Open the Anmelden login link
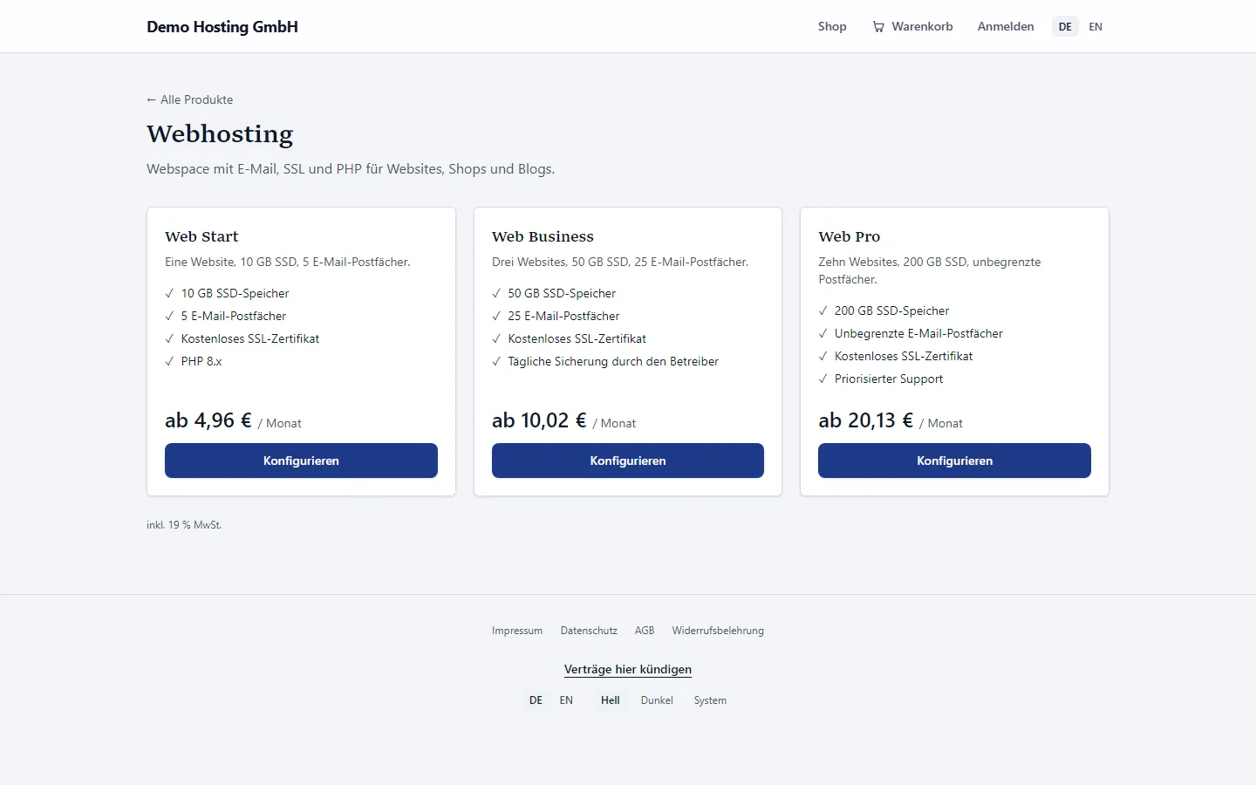This screenshot has height=785, width=1256. click(x=1006, y=27)
